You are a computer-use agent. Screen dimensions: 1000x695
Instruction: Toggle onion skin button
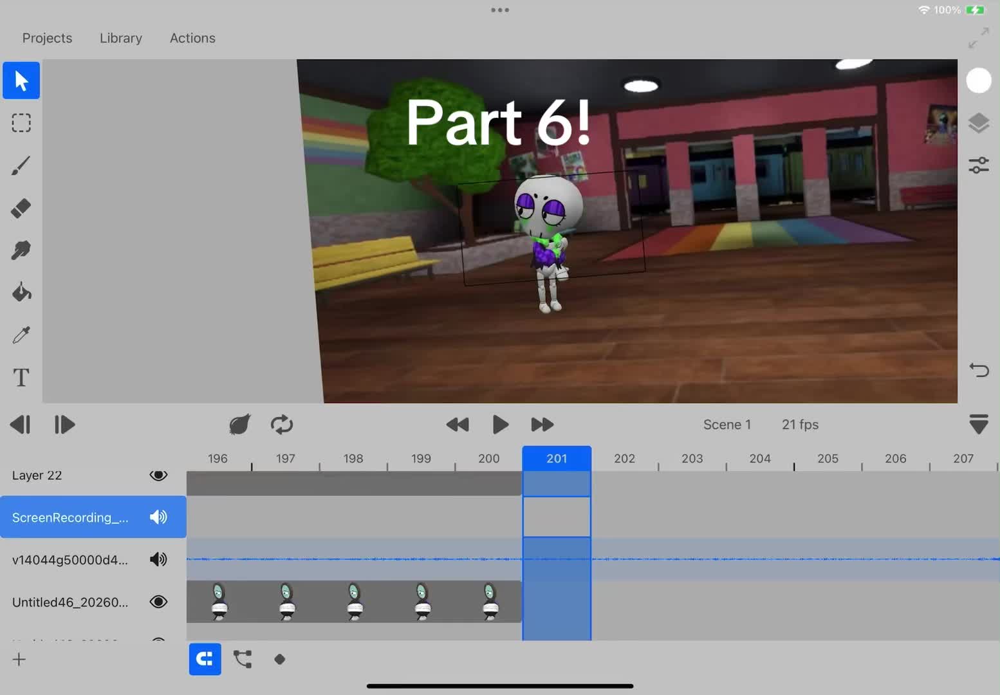point(239,424)
